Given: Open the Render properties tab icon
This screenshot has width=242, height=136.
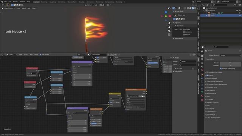Looking at the screenshot, I should pyautogui.click(x=202, y=56).
